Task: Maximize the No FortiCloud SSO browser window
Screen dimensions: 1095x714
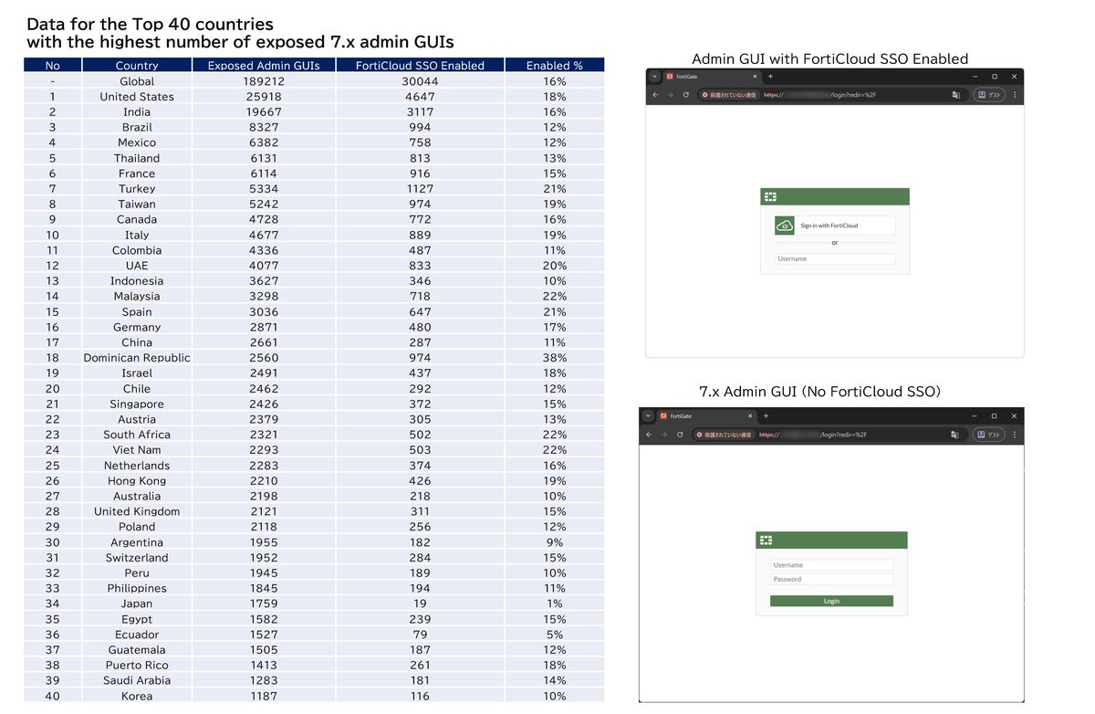Action: tap(994, 416)
